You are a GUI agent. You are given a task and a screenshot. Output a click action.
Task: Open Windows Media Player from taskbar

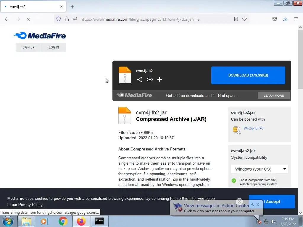pos(44,221)
